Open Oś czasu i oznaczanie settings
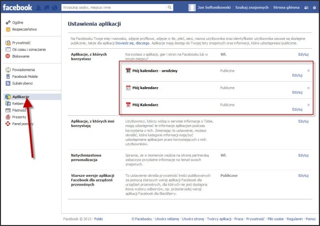This screenshot has height=226, width=320. pos(29,50)
